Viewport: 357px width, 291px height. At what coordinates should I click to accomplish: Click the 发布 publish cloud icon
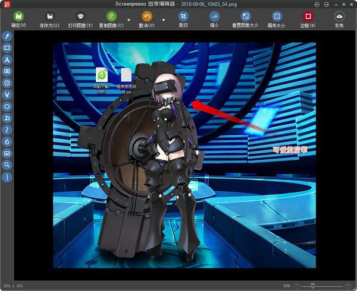tap(339, 20)
